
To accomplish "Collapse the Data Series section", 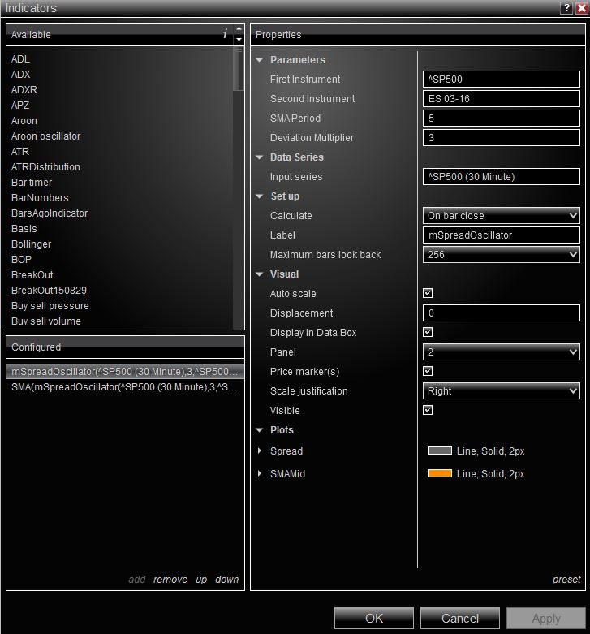I will tap(260, 157).
